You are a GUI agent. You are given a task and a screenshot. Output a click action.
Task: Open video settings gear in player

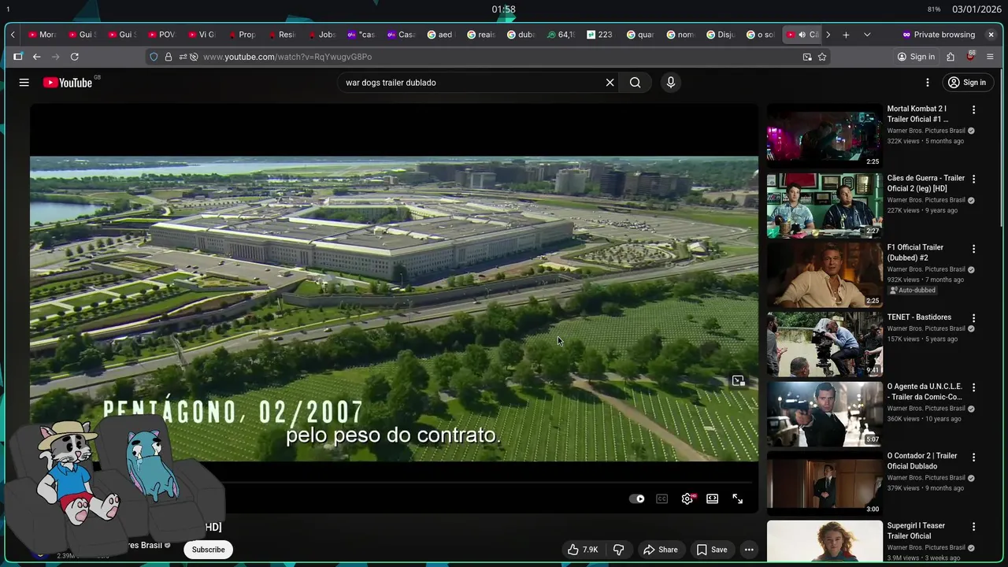click(x=687, y=498)
